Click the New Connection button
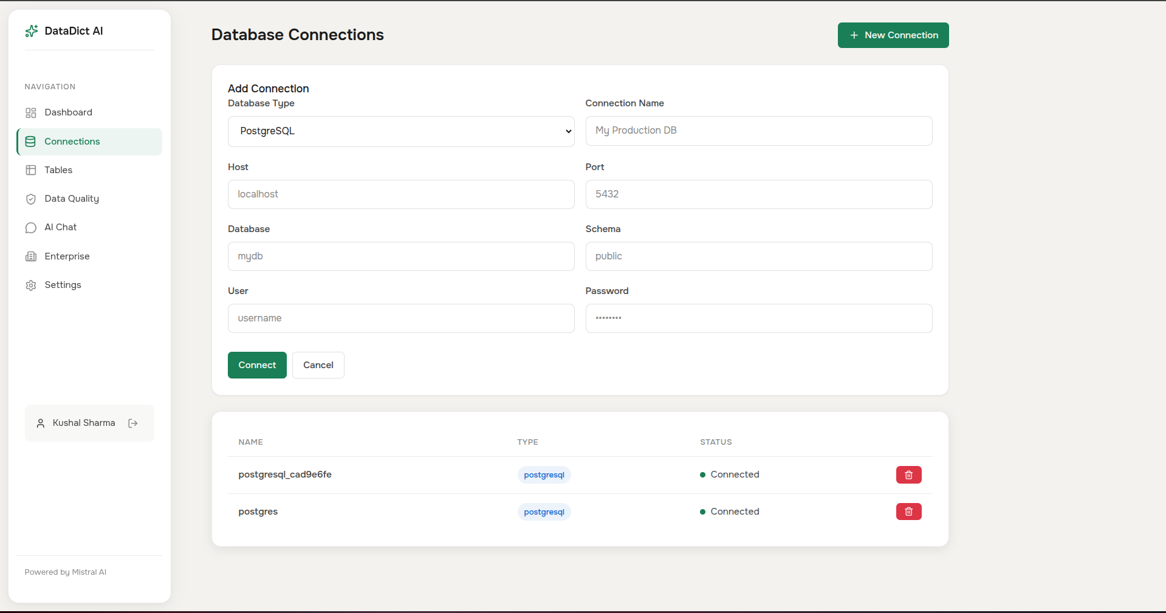This screenshot has width=1166, height=613. (893, 35)
